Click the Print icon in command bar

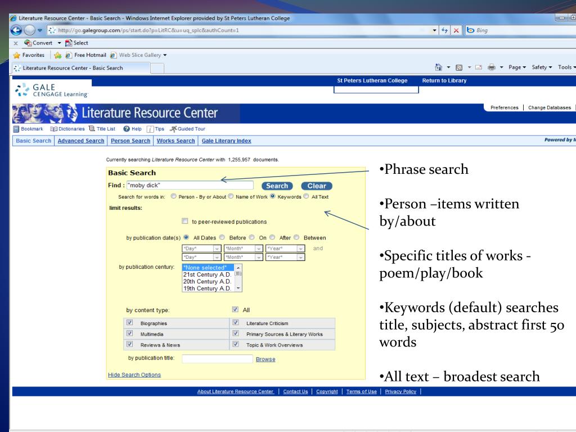[491, 67]
